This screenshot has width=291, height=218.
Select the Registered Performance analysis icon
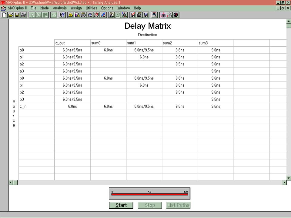(176, 15)
